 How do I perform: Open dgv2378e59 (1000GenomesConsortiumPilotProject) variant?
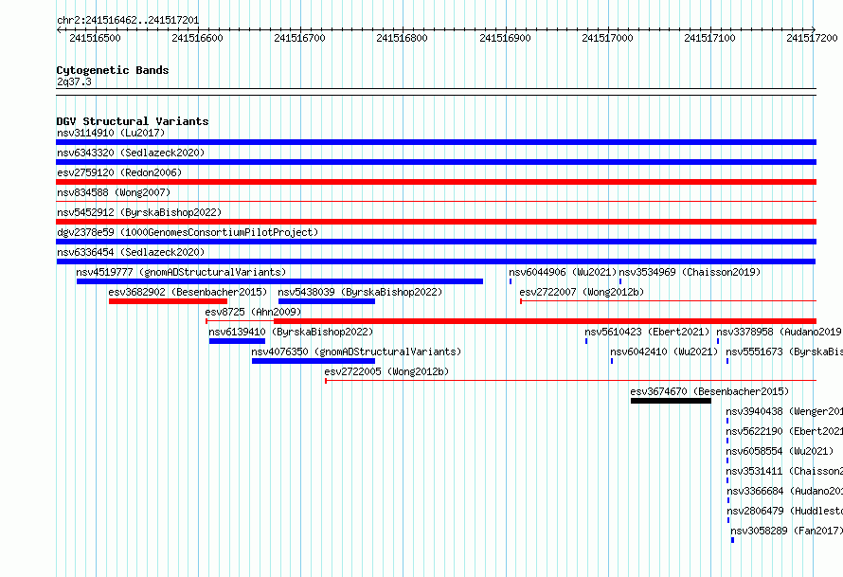click(x=188, y=232)
